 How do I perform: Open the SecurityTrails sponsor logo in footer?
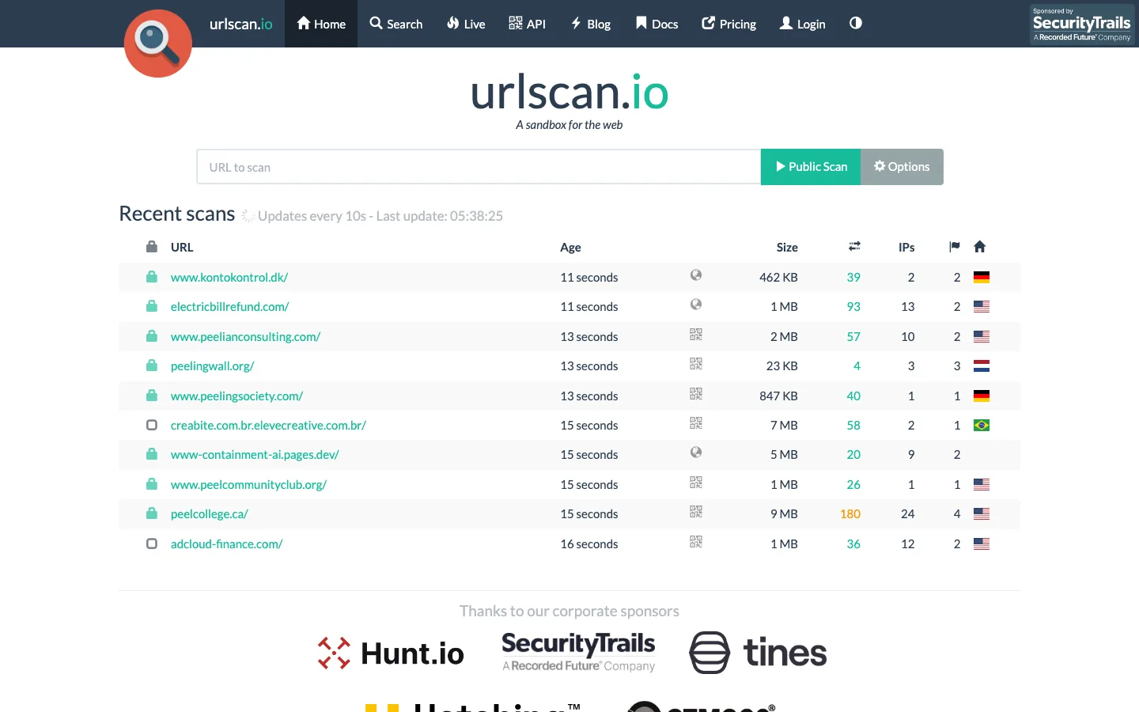coord(578,652)
